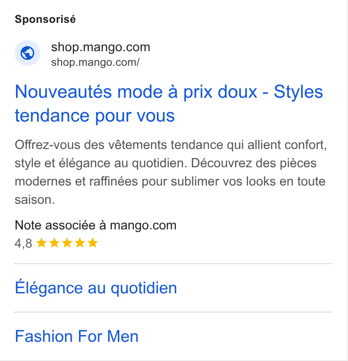Click the Note associée à mango.com text
This screenshot has width=348, height=361.
pyautogui.click(x=95, y=225)
